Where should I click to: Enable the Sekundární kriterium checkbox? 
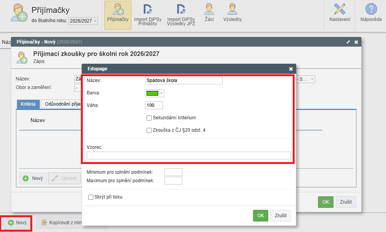point(149,118)
